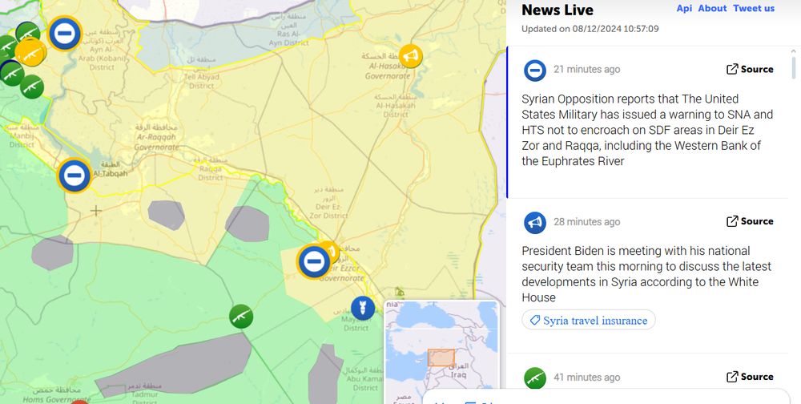Viewport: 801px width, 404px height.
Task: Click the green rifle marker below the yellow rifle
Action: tap(32, 87)
